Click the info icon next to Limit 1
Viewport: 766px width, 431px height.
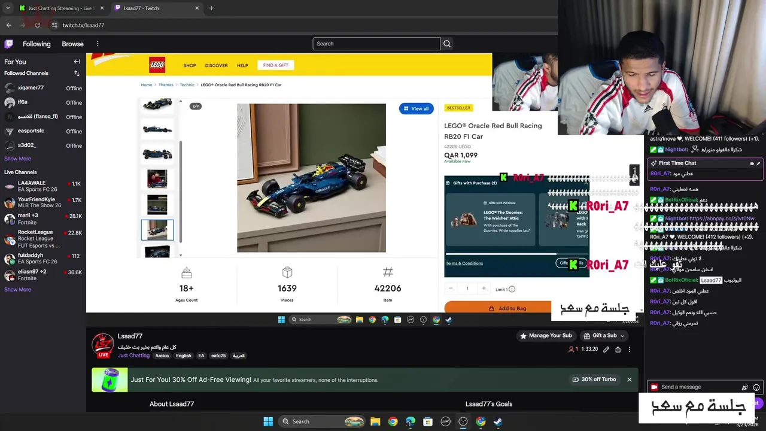pyautogui.click(x=512, y=289)
